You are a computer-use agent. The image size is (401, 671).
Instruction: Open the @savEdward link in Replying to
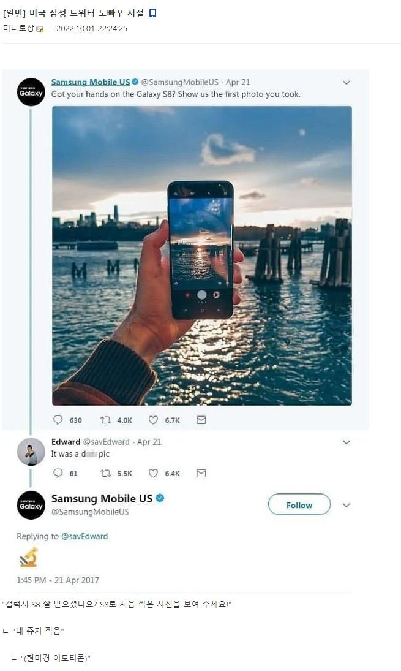(84, 536)
